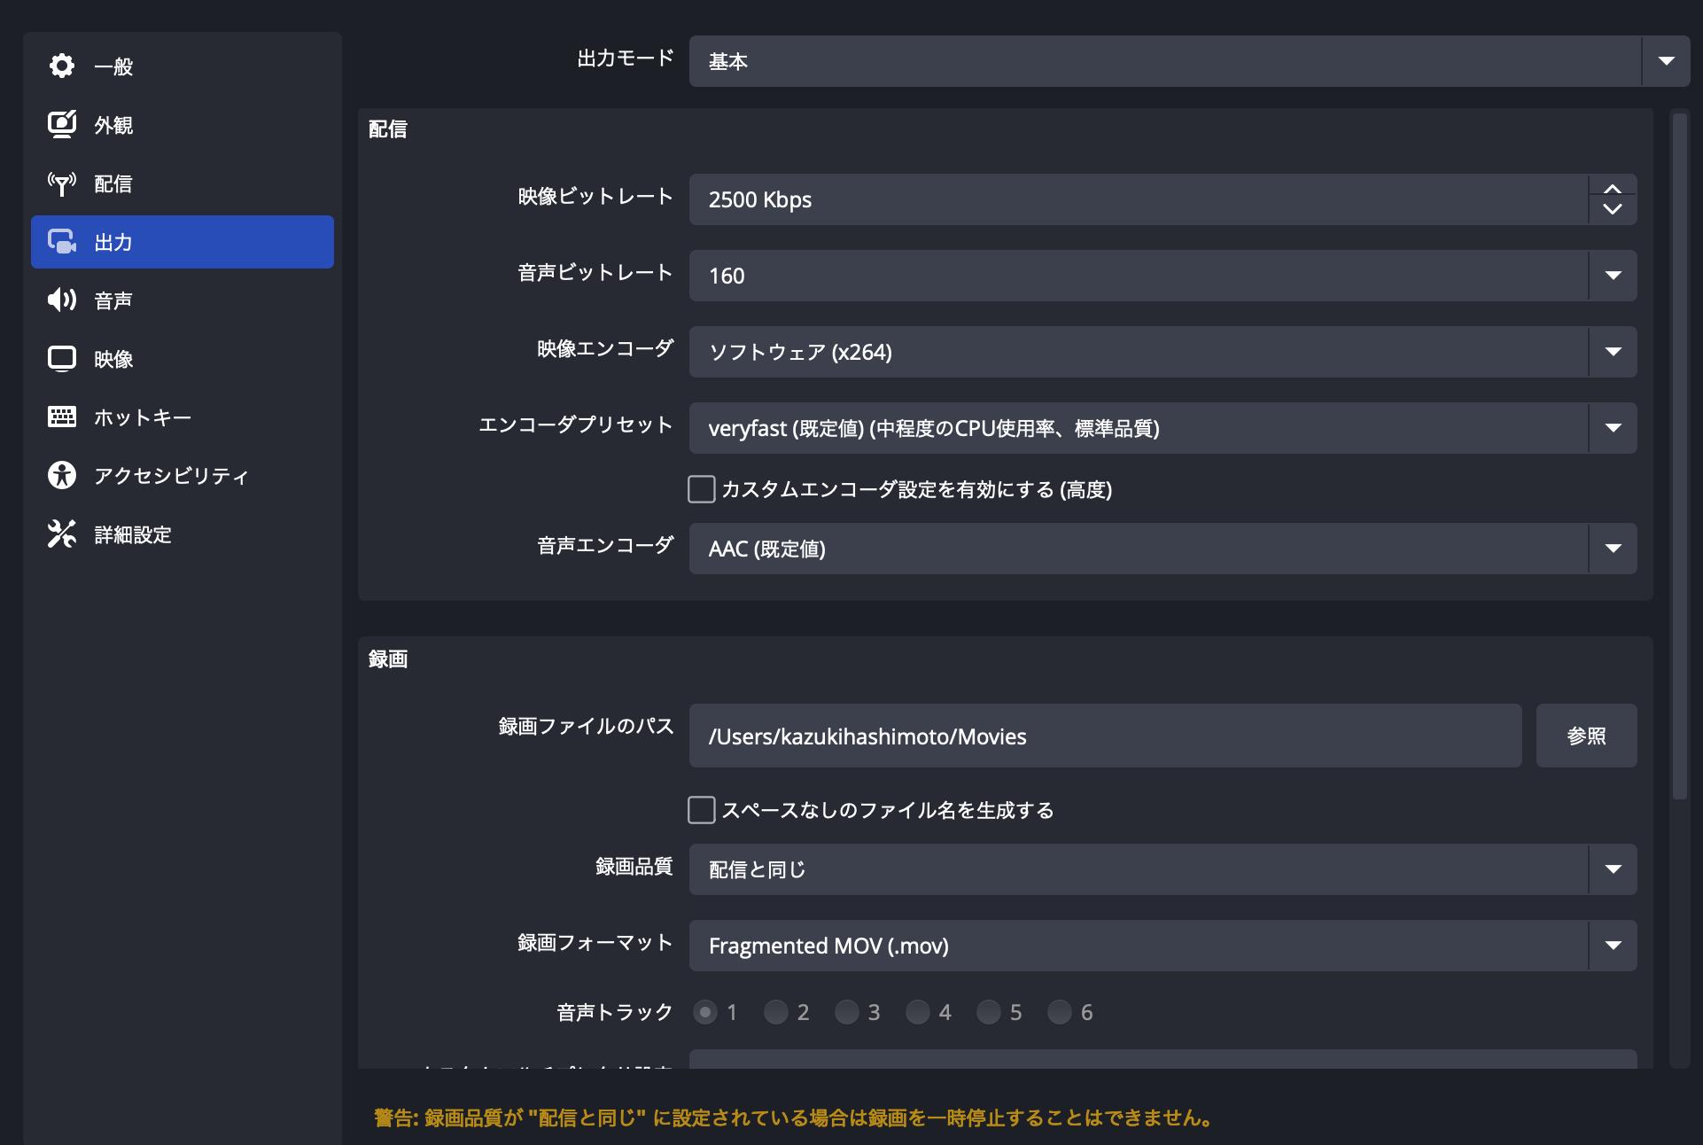This screenshot has width=1703, height=1145.
Task: Open the 詳細設定 settings page
Action: coord(183,534)
